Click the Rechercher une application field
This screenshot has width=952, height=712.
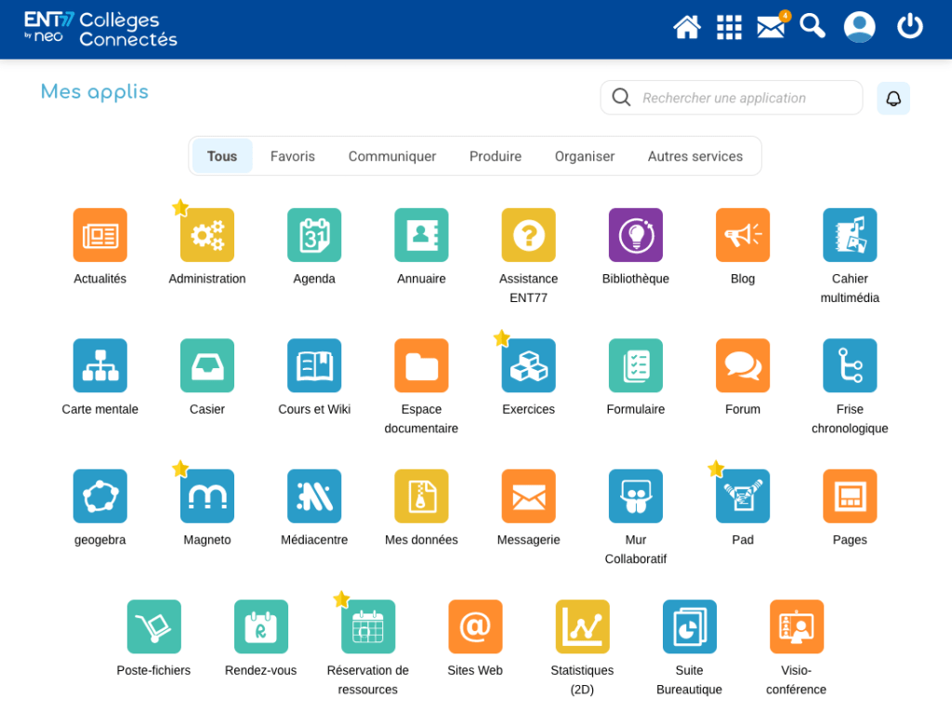[x=744, y=98]
